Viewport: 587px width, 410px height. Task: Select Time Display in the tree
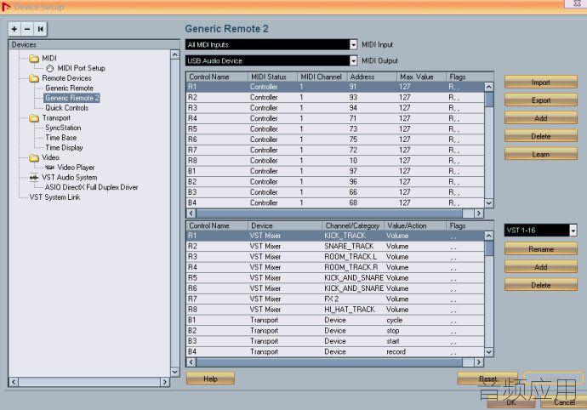[64, 147]
